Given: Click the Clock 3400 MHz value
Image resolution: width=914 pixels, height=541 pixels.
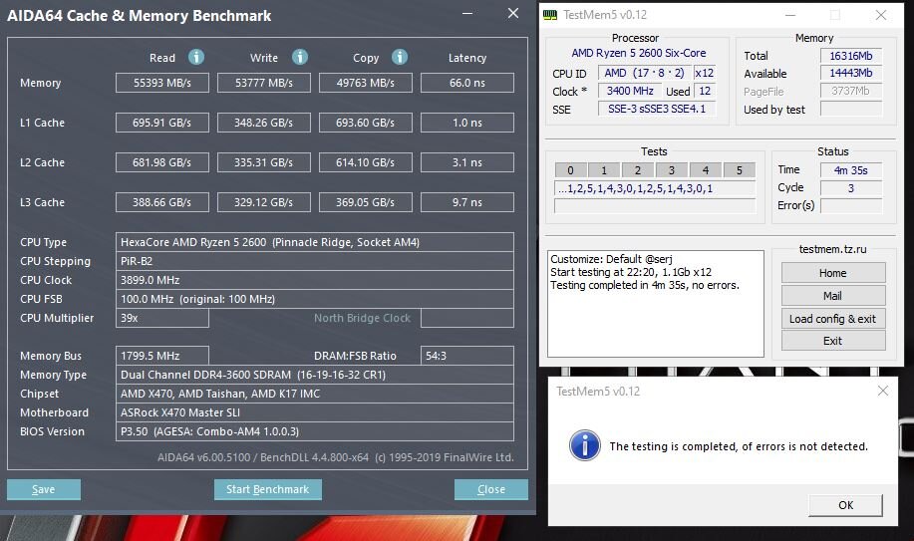Looking at the screenshot, I should click(630, 91).
